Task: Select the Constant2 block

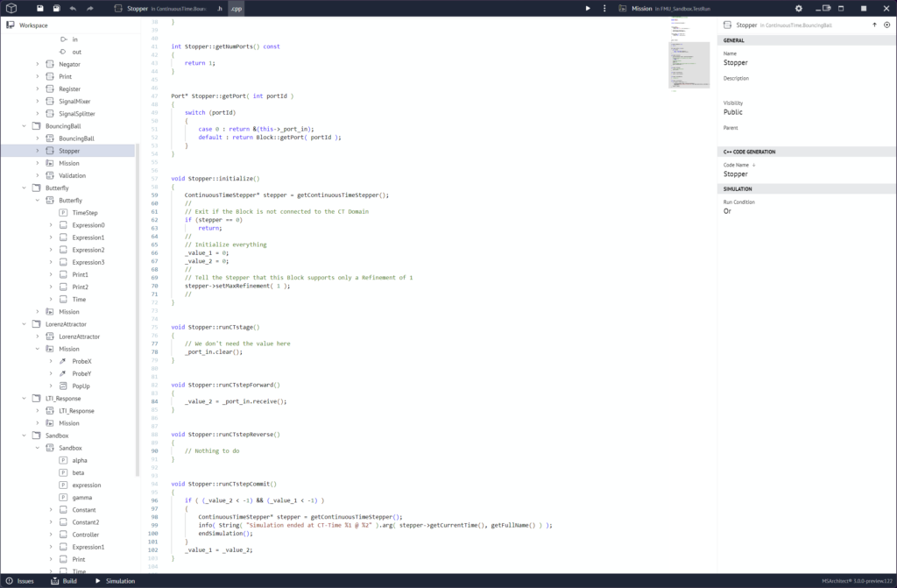Action: pos(85,522)
